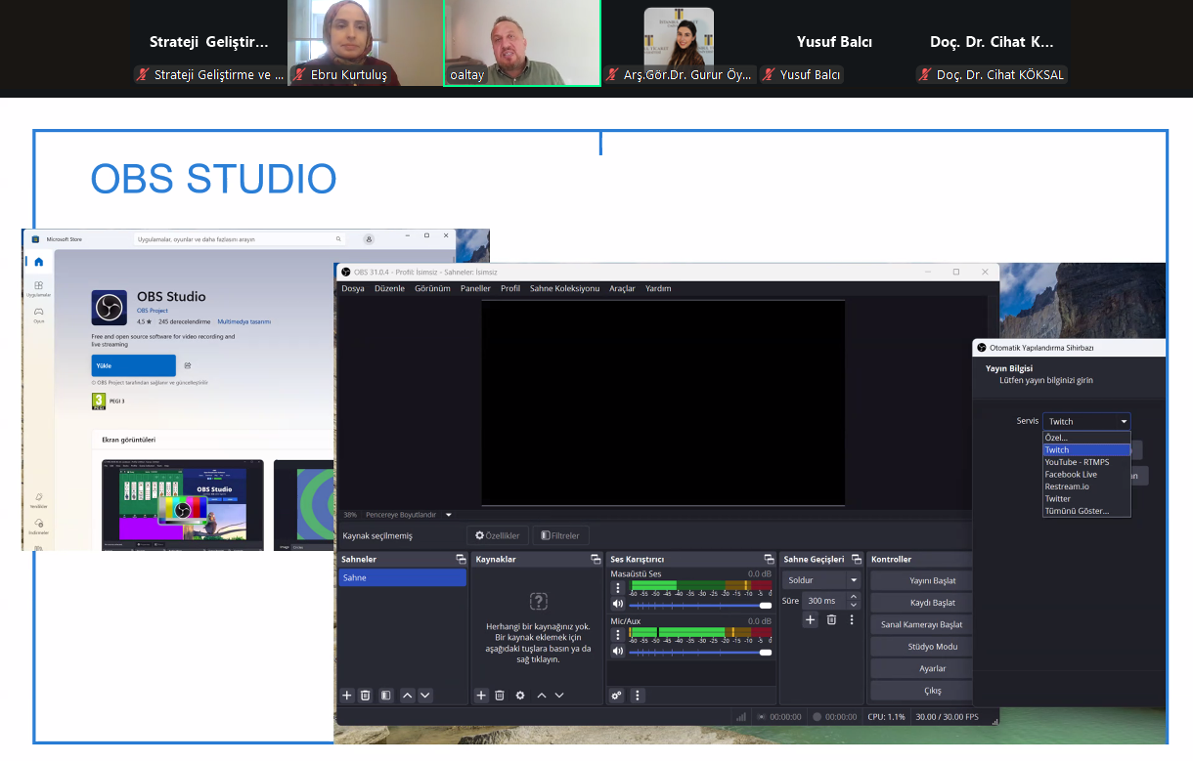This screenshot has width=1193, height=761.
Task: Click the blue Yükle install button
Action: pyautogui.click(x=134, y=365)
